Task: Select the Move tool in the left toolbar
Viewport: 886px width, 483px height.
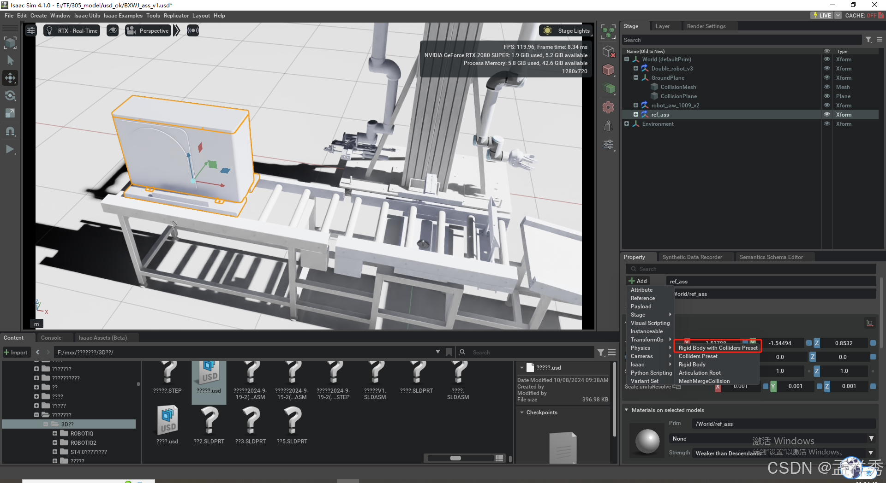Action: pyautogui.click(x=10, y=78)
